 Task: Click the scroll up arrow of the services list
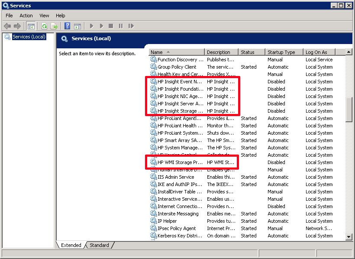349,52
